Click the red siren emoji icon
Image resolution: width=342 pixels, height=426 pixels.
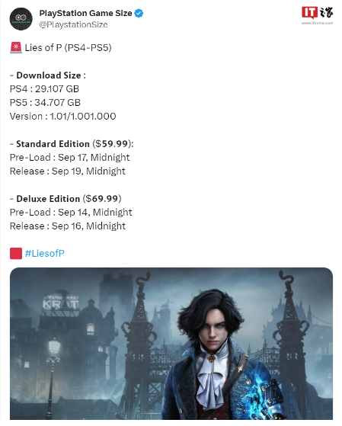click(16, 48)
